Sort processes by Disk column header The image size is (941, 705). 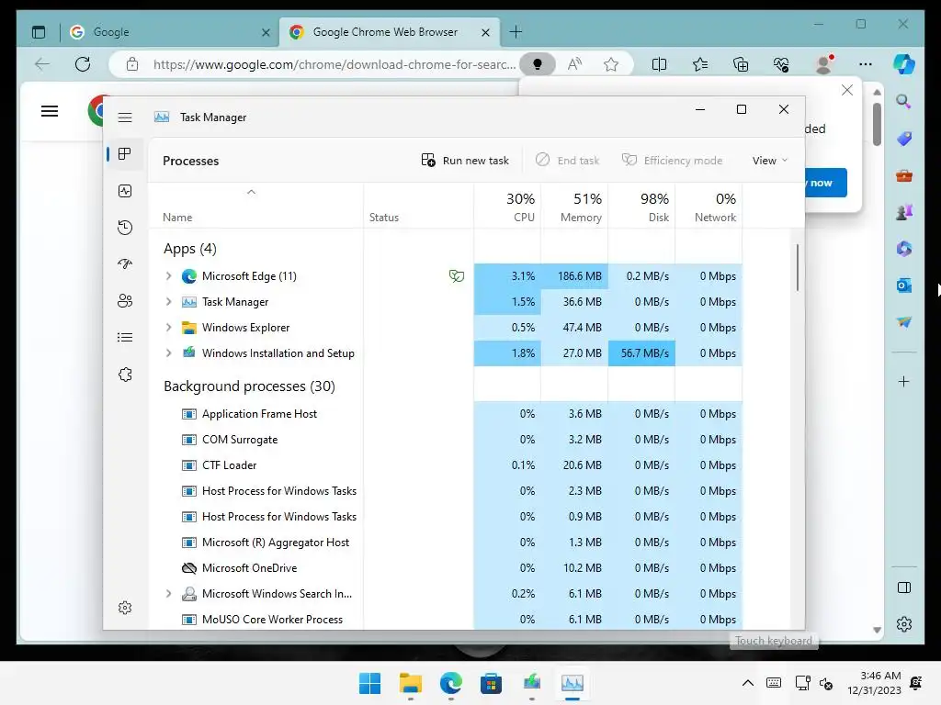pos(641,207)
